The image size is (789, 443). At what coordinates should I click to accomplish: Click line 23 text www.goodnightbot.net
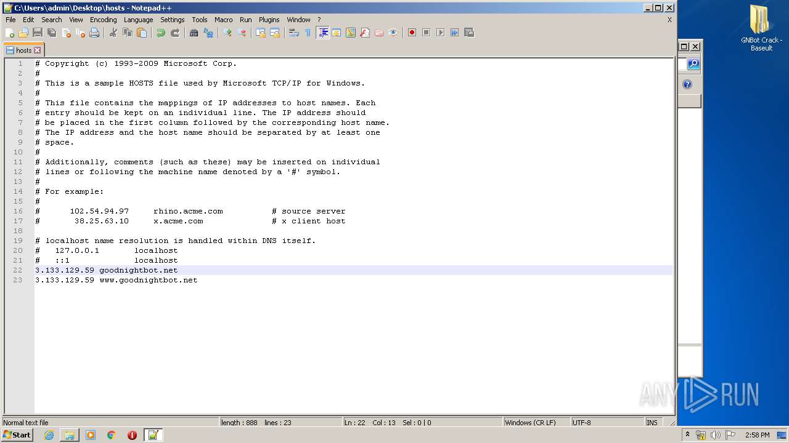click(x=149, y=280)
